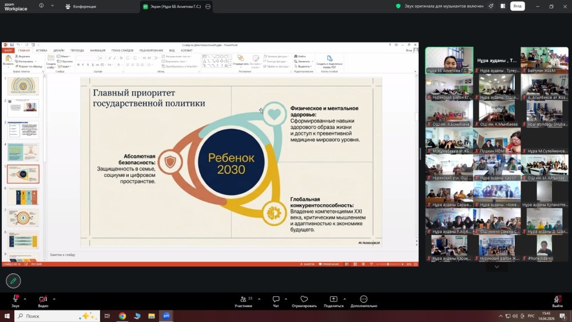Viewport: 572px width, 322px height.
Task: Expand video options arrow next to Видео
Action: (x=54, y=299)
